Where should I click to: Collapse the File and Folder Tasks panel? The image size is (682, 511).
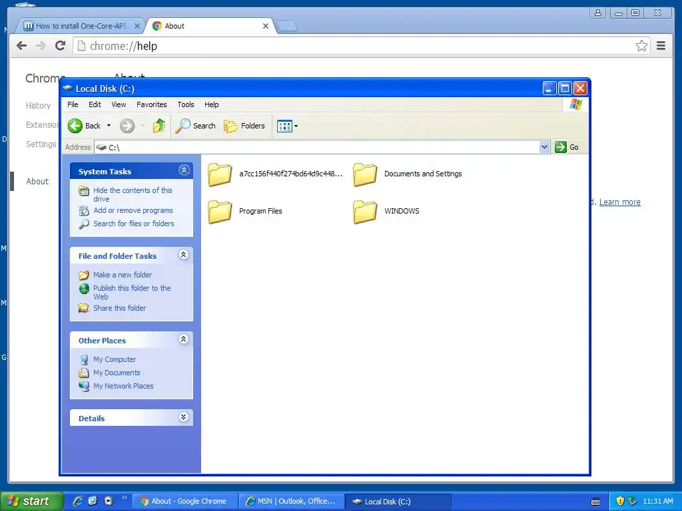[184, 255]
